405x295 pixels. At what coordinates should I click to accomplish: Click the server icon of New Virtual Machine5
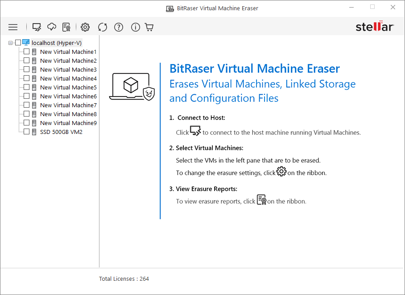(34, 87)
